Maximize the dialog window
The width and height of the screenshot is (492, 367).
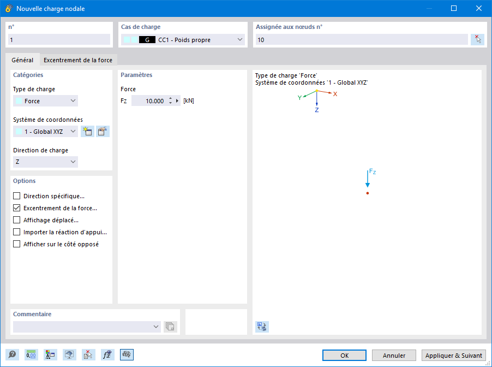[x=454, y=9]
